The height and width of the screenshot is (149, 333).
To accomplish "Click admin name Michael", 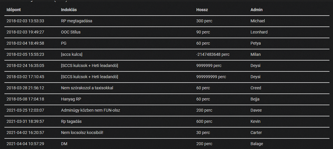I will (x=258, y=21).
